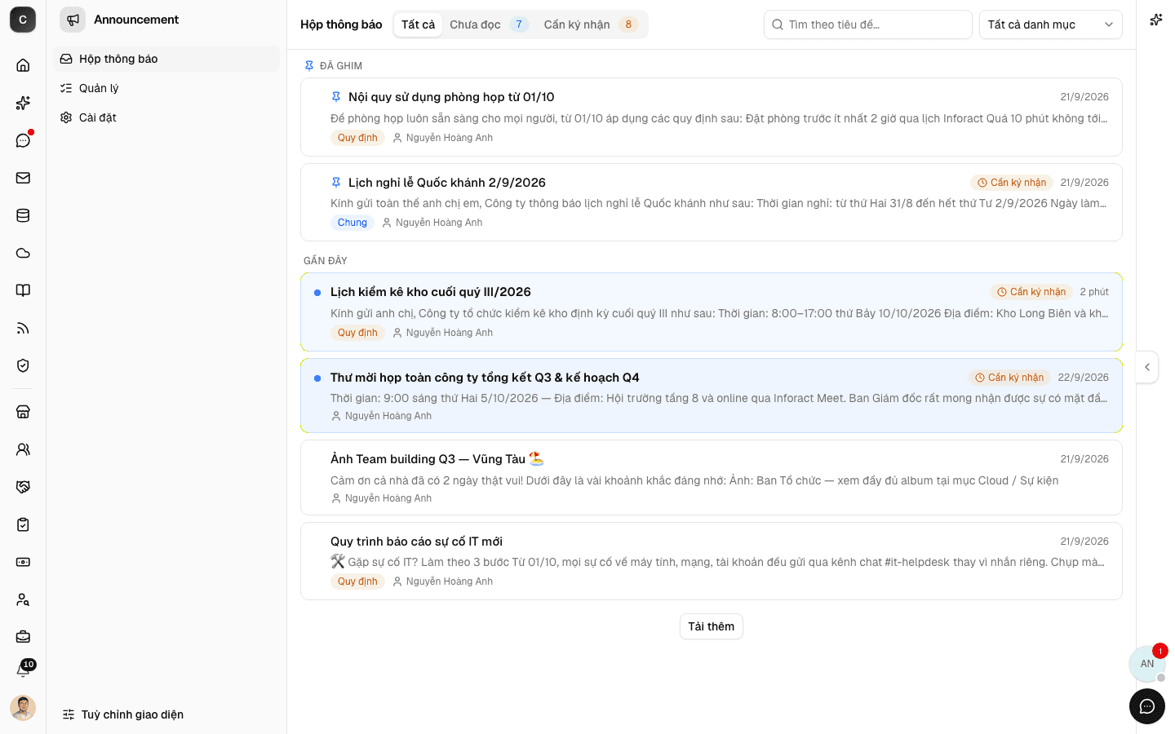
Task: Switch to the "Tất cả" tab
Action: point(418,24)
